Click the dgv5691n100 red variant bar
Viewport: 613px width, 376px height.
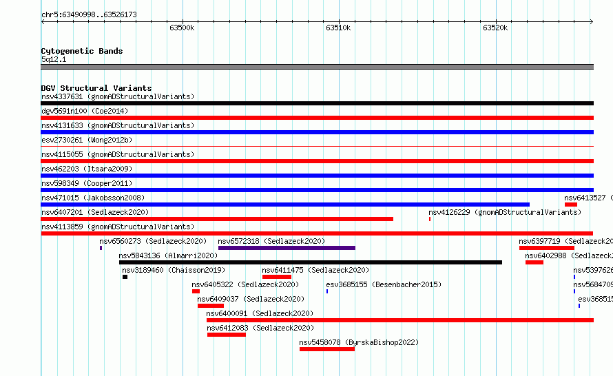[x=317, y=118]
